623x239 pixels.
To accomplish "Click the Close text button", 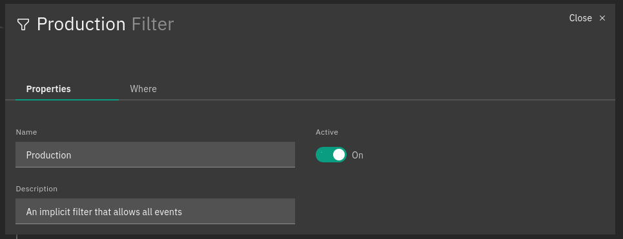I will coord(580,18).
